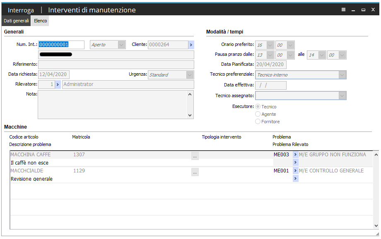Click the Macchine grid scroll up arrow
The width and height of the screenshot is (381, 239).
point(376,155)
